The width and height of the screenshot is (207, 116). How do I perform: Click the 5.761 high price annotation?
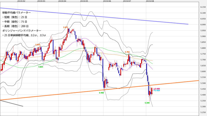127,52
